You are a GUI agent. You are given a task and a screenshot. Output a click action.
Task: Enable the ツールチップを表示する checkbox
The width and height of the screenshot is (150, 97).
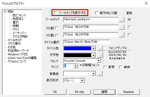pyautogui.click(x=56, y=13)
